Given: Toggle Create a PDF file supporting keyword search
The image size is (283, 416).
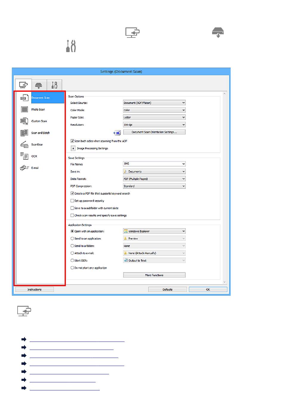Looking at the screenshot, I should (72, 194).
